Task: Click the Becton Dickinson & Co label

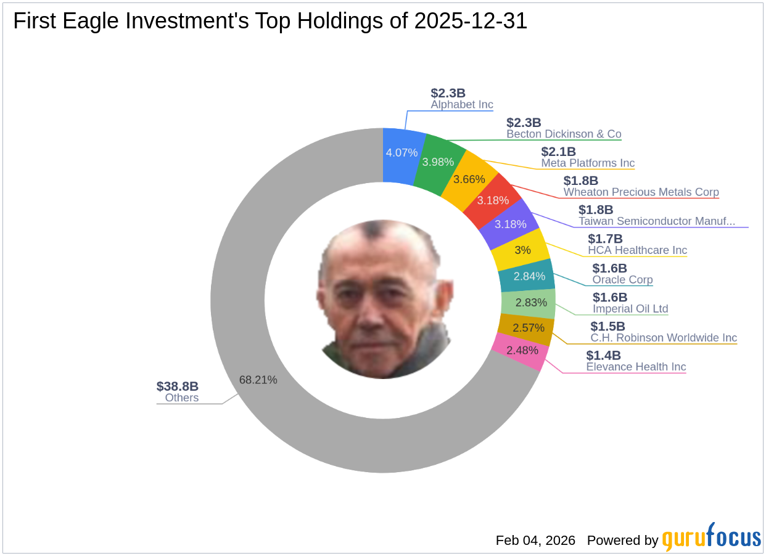Action: tap(564, 134)
